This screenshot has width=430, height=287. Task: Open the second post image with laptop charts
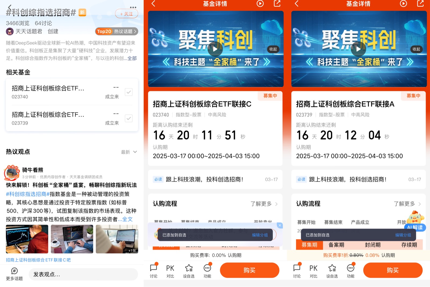coord(72,239)
